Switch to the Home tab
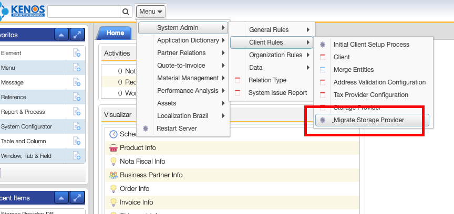This screenshot has height=214, width=454. click(x=115, y=33)
